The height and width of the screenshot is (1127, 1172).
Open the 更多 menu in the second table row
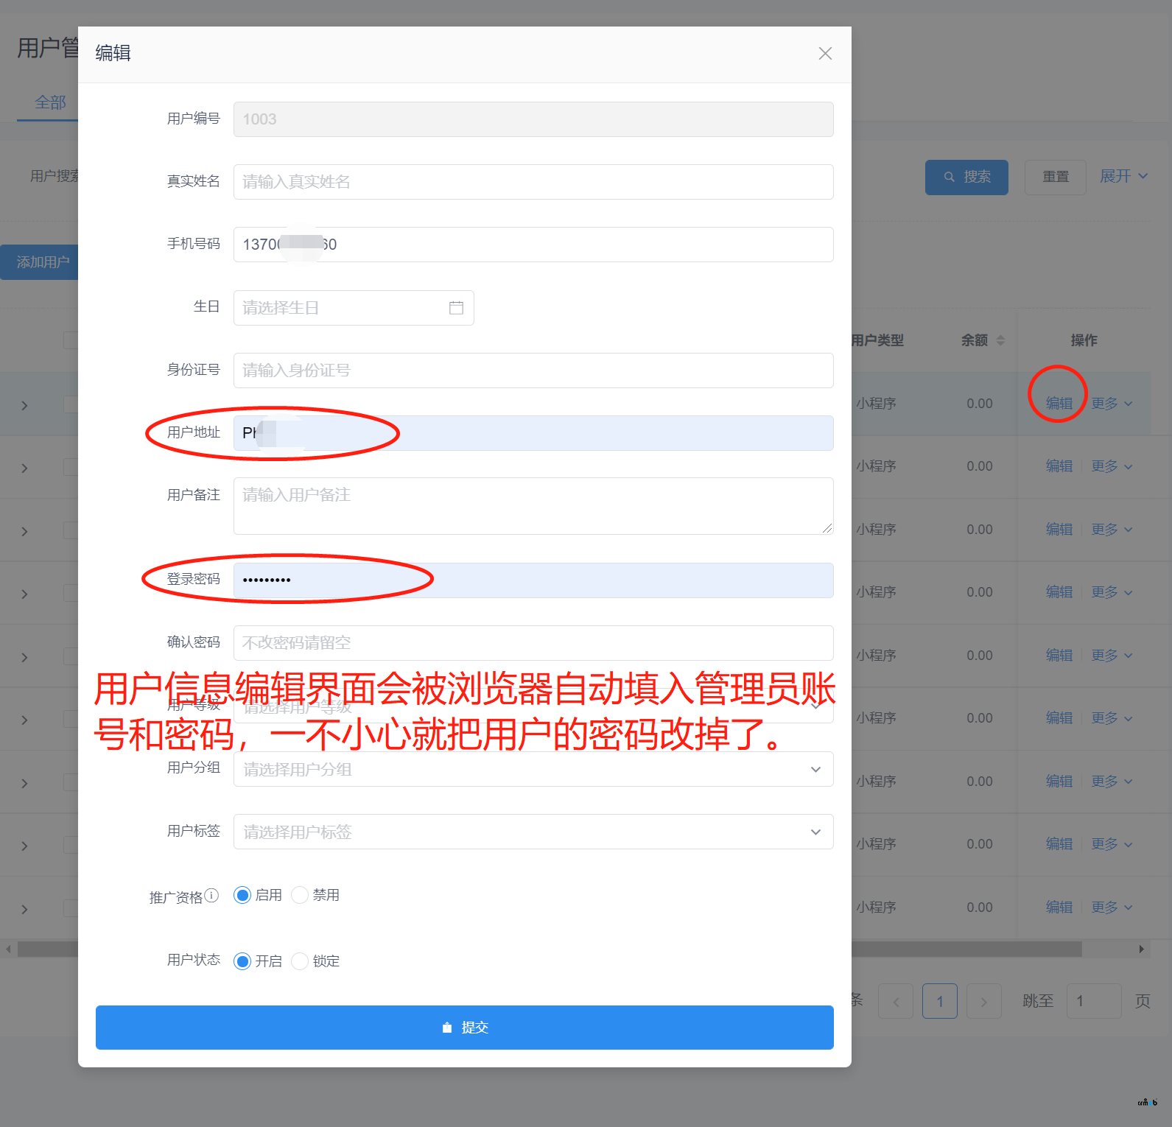click(x=1112, y=466)
